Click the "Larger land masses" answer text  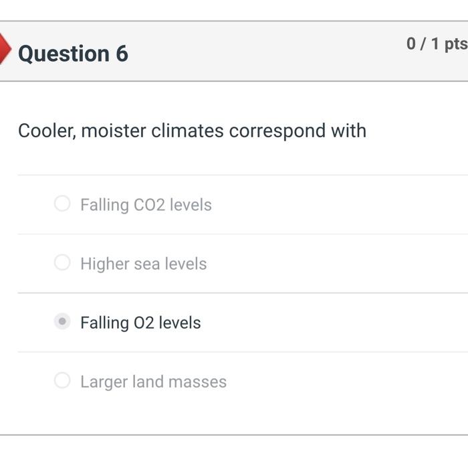click(153, 382)
